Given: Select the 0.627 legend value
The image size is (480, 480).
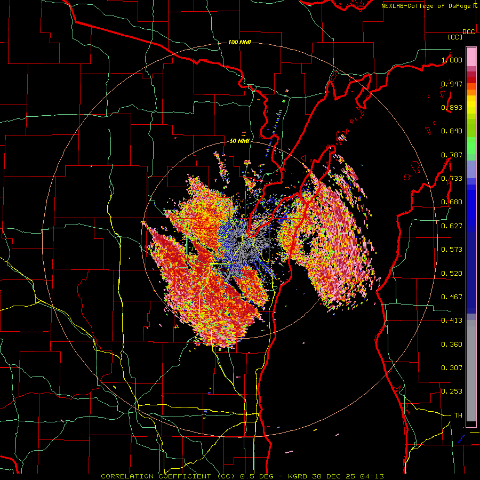Looking at the screenshot, I should [x=452, y=226].
